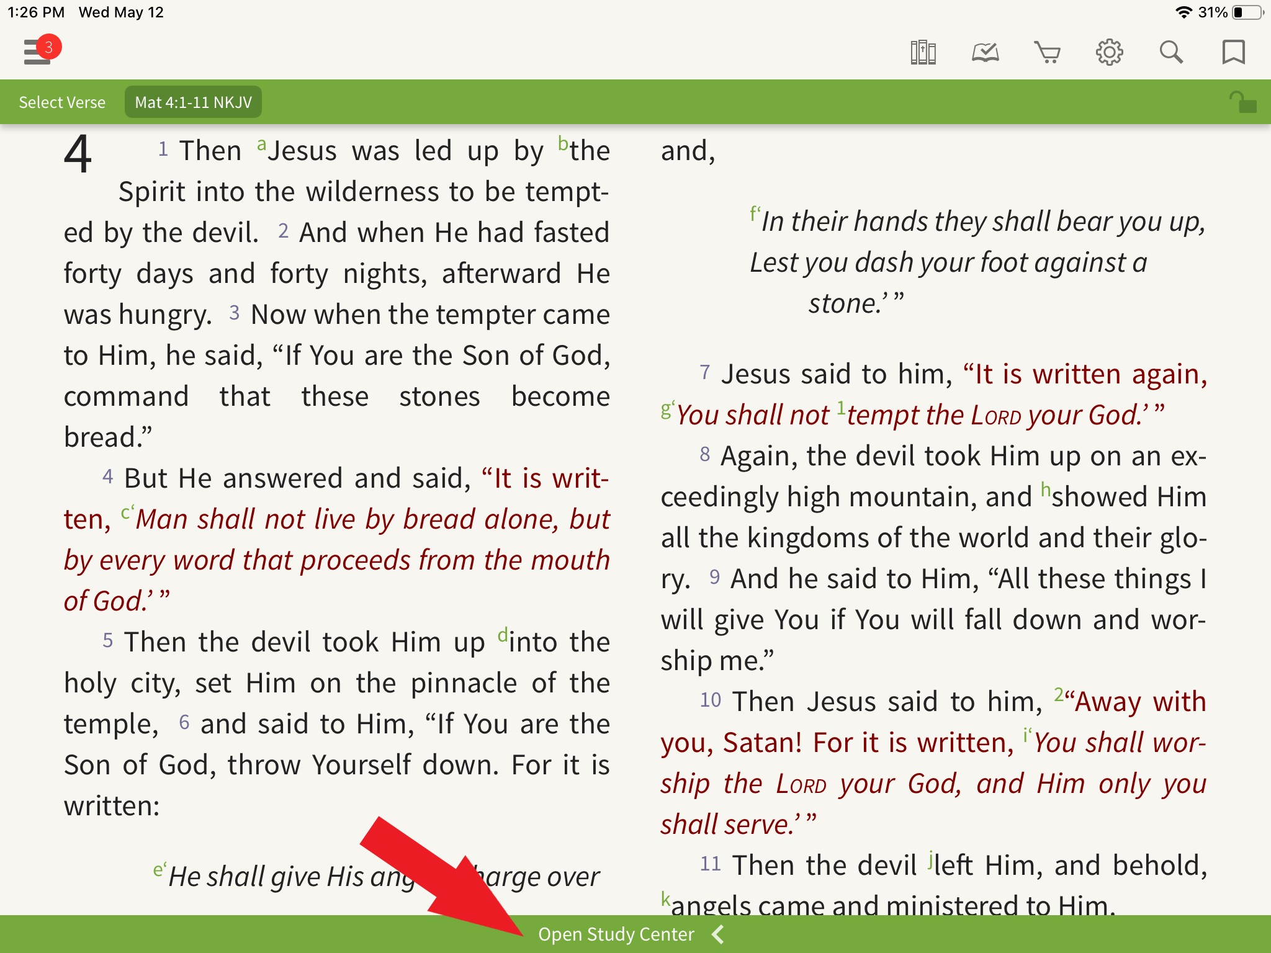Tap verse number 2

(x=283, y=231)
